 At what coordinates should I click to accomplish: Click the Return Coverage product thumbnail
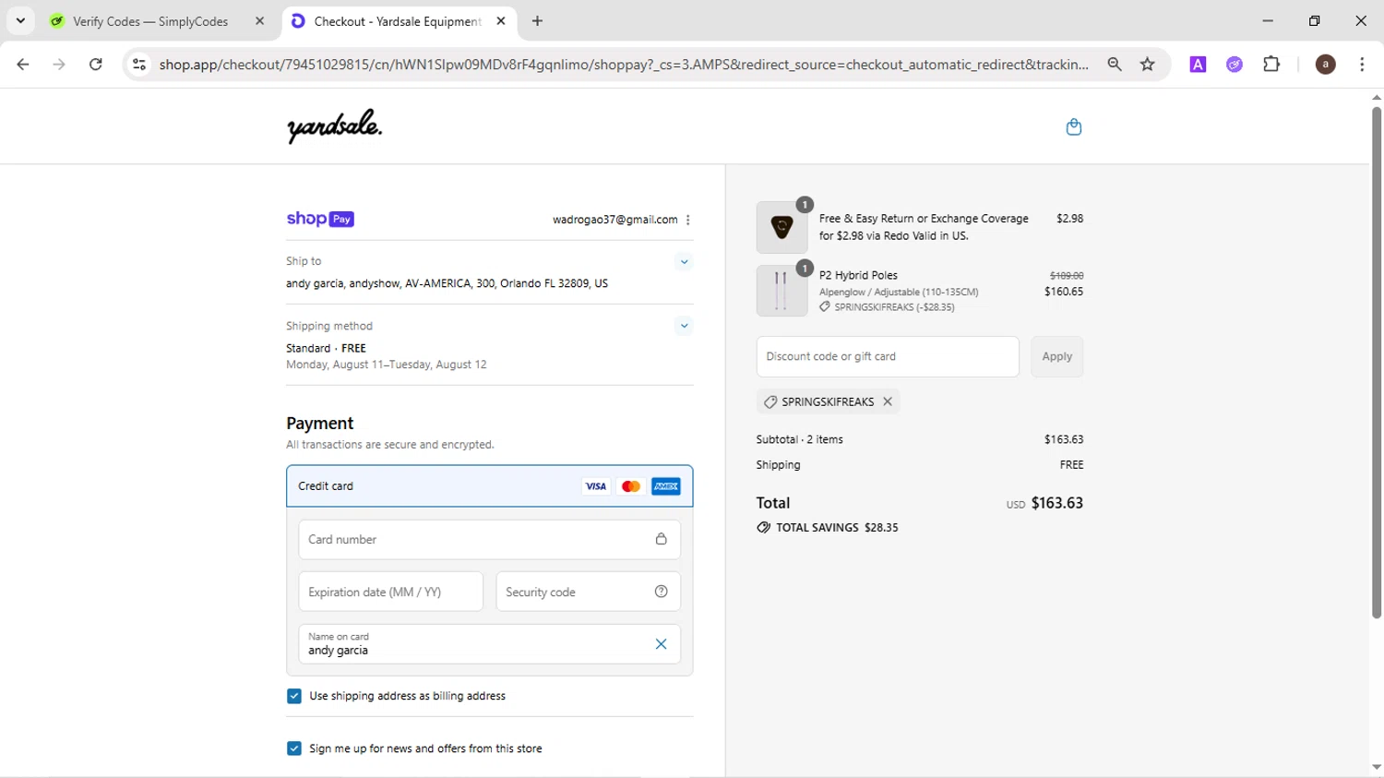click(781, 227)
